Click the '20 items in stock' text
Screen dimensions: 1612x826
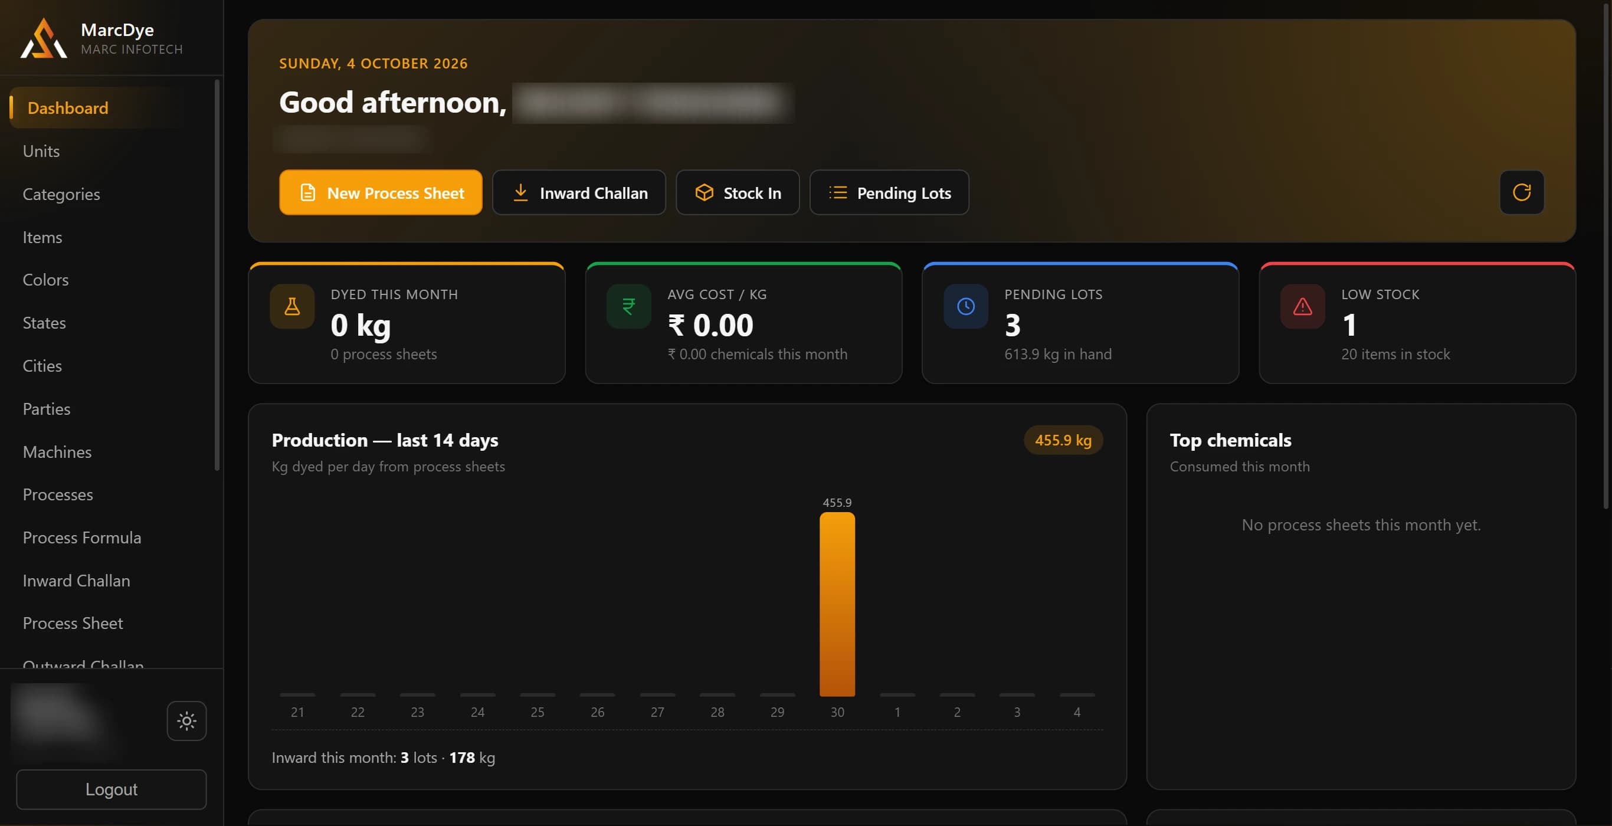click(1395, 354)
